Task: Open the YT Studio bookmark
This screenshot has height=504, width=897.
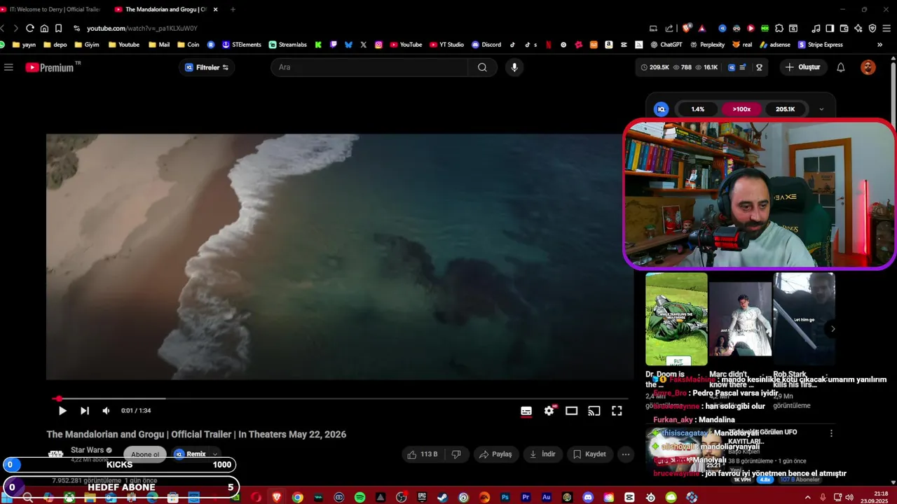Action: click(x=446, y=45)
